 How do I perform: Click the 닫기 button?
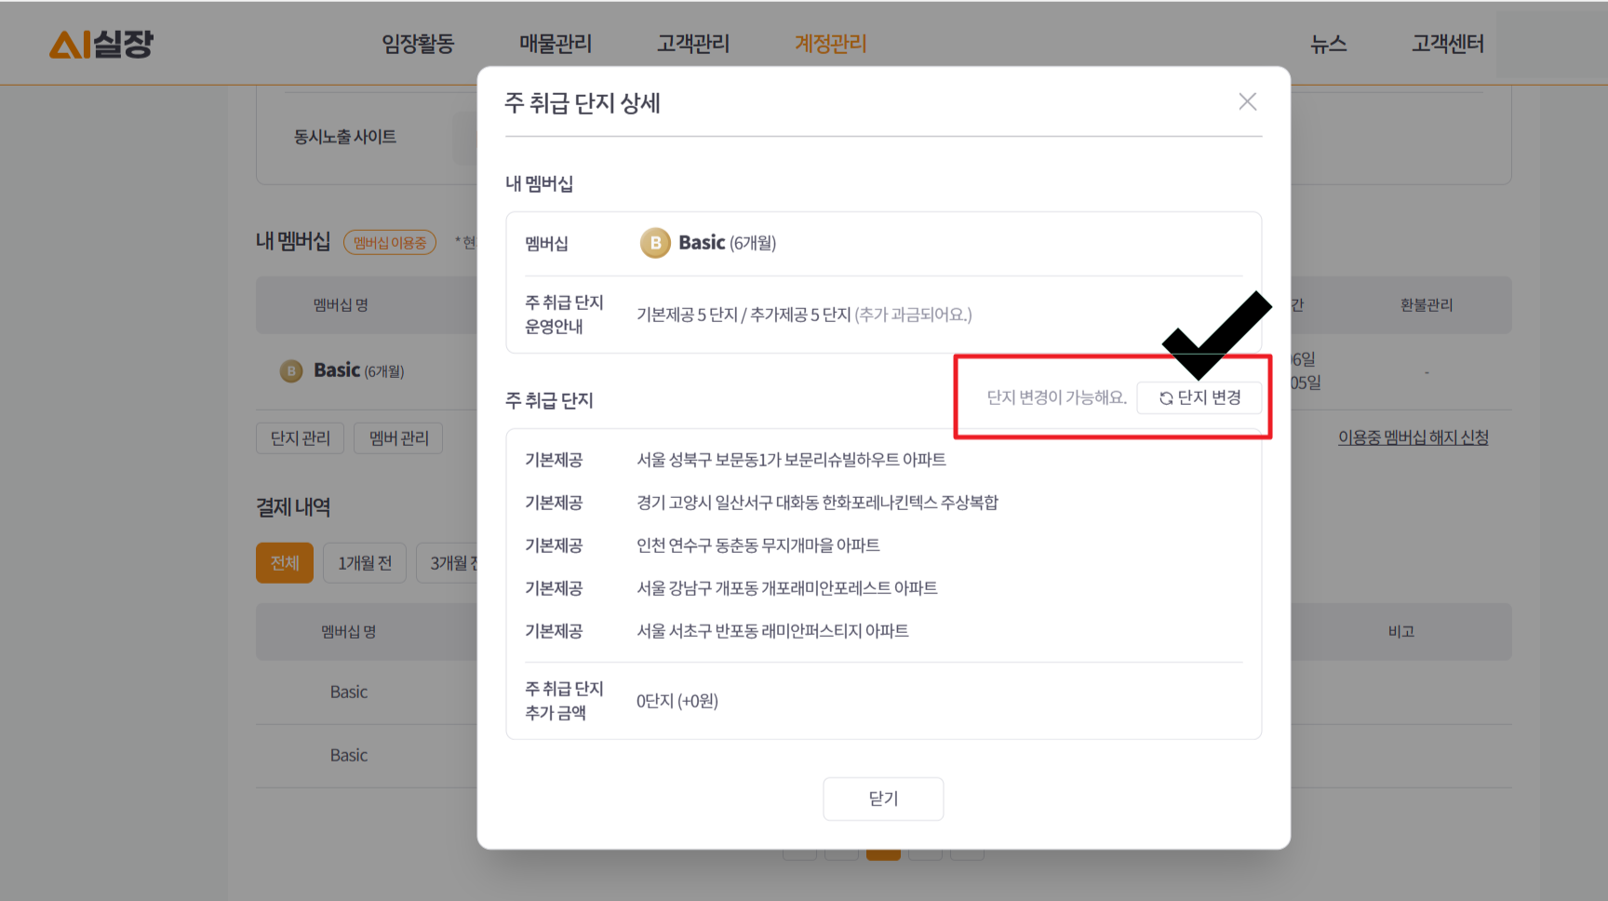pyautogui.click(x=883, y=799)
